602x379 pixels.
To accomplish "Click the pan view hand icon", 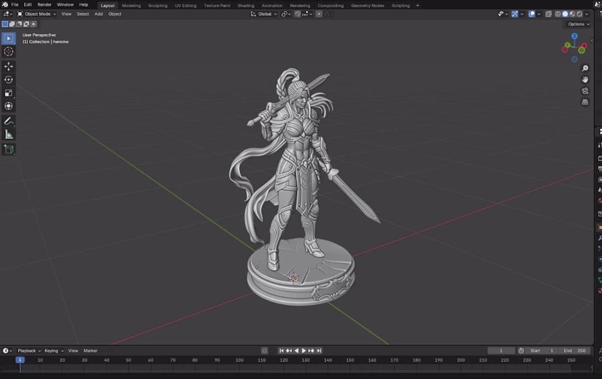I will pyautogui.click(x=584, y=80).
